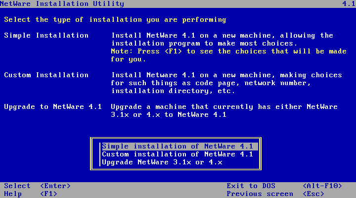Click Exit to DOS <Alt-F10> hint
The width and height of the screenshot is (356, 198).
point(284,186)
